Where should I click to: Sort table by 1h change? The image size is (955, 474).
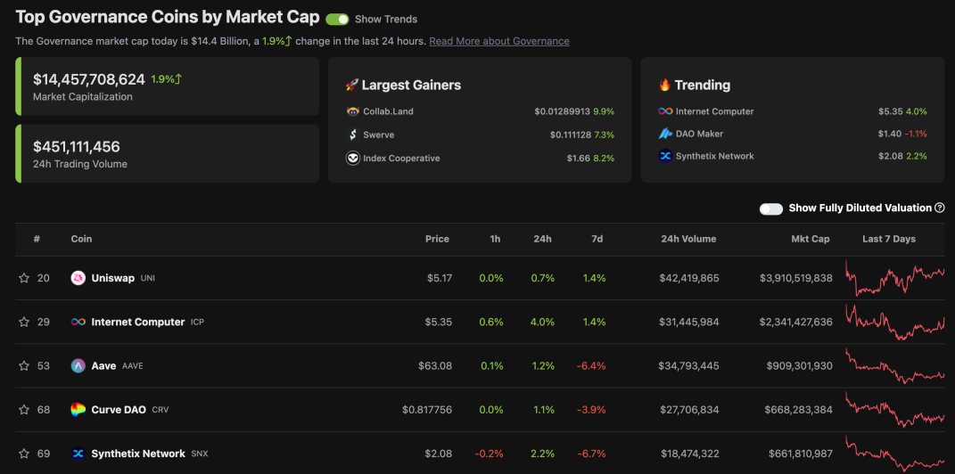pos(495,239)
